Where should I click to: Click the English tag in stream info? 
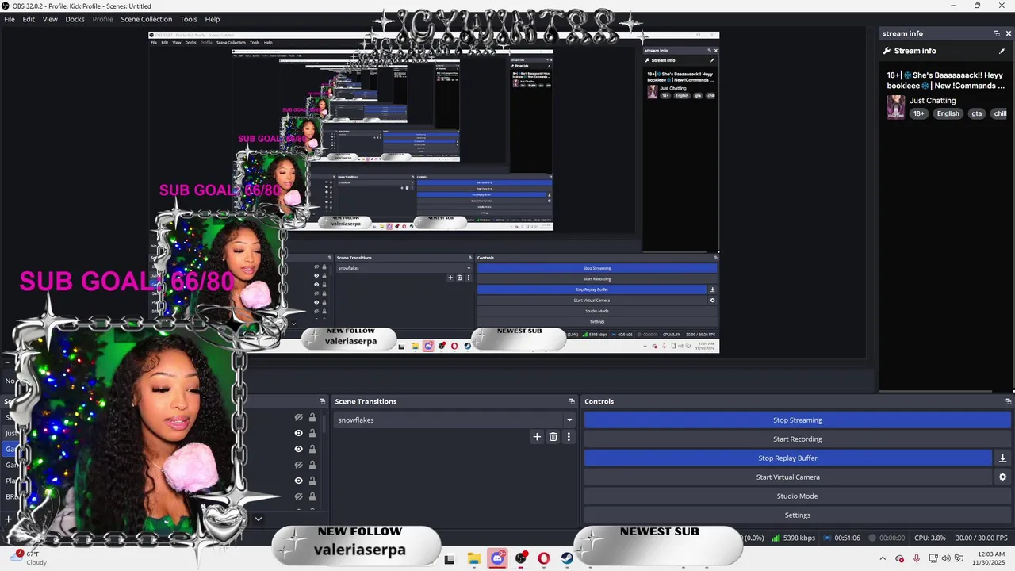tap(948, 113)
